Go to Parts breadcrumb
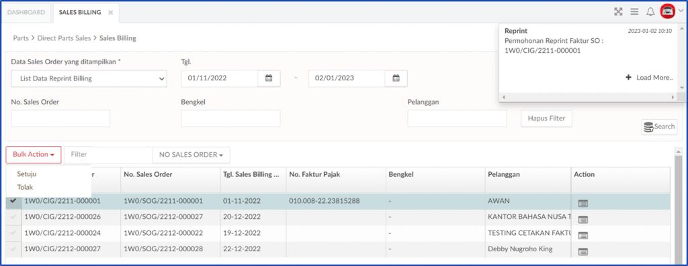688x266 pixels. point(21,38)
